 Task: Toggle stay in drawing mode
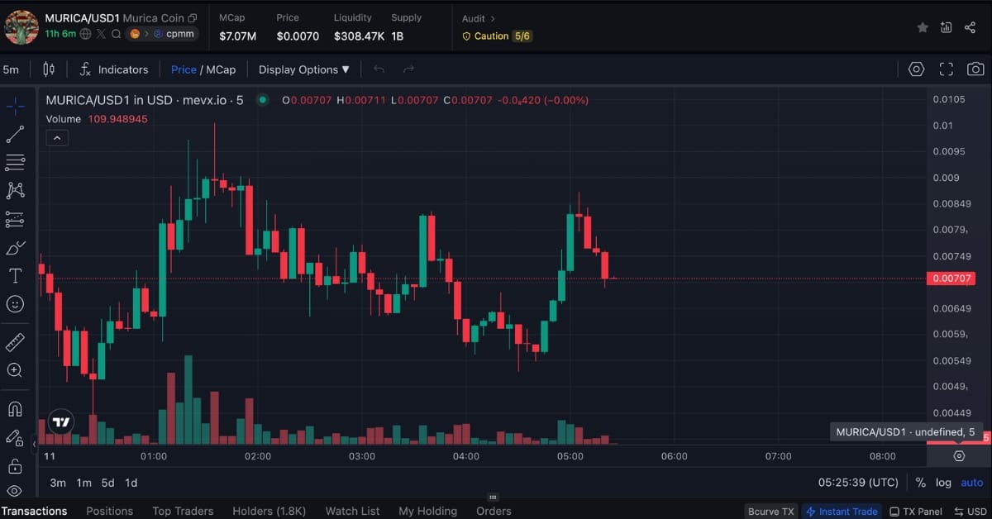(x=15, y=437)
